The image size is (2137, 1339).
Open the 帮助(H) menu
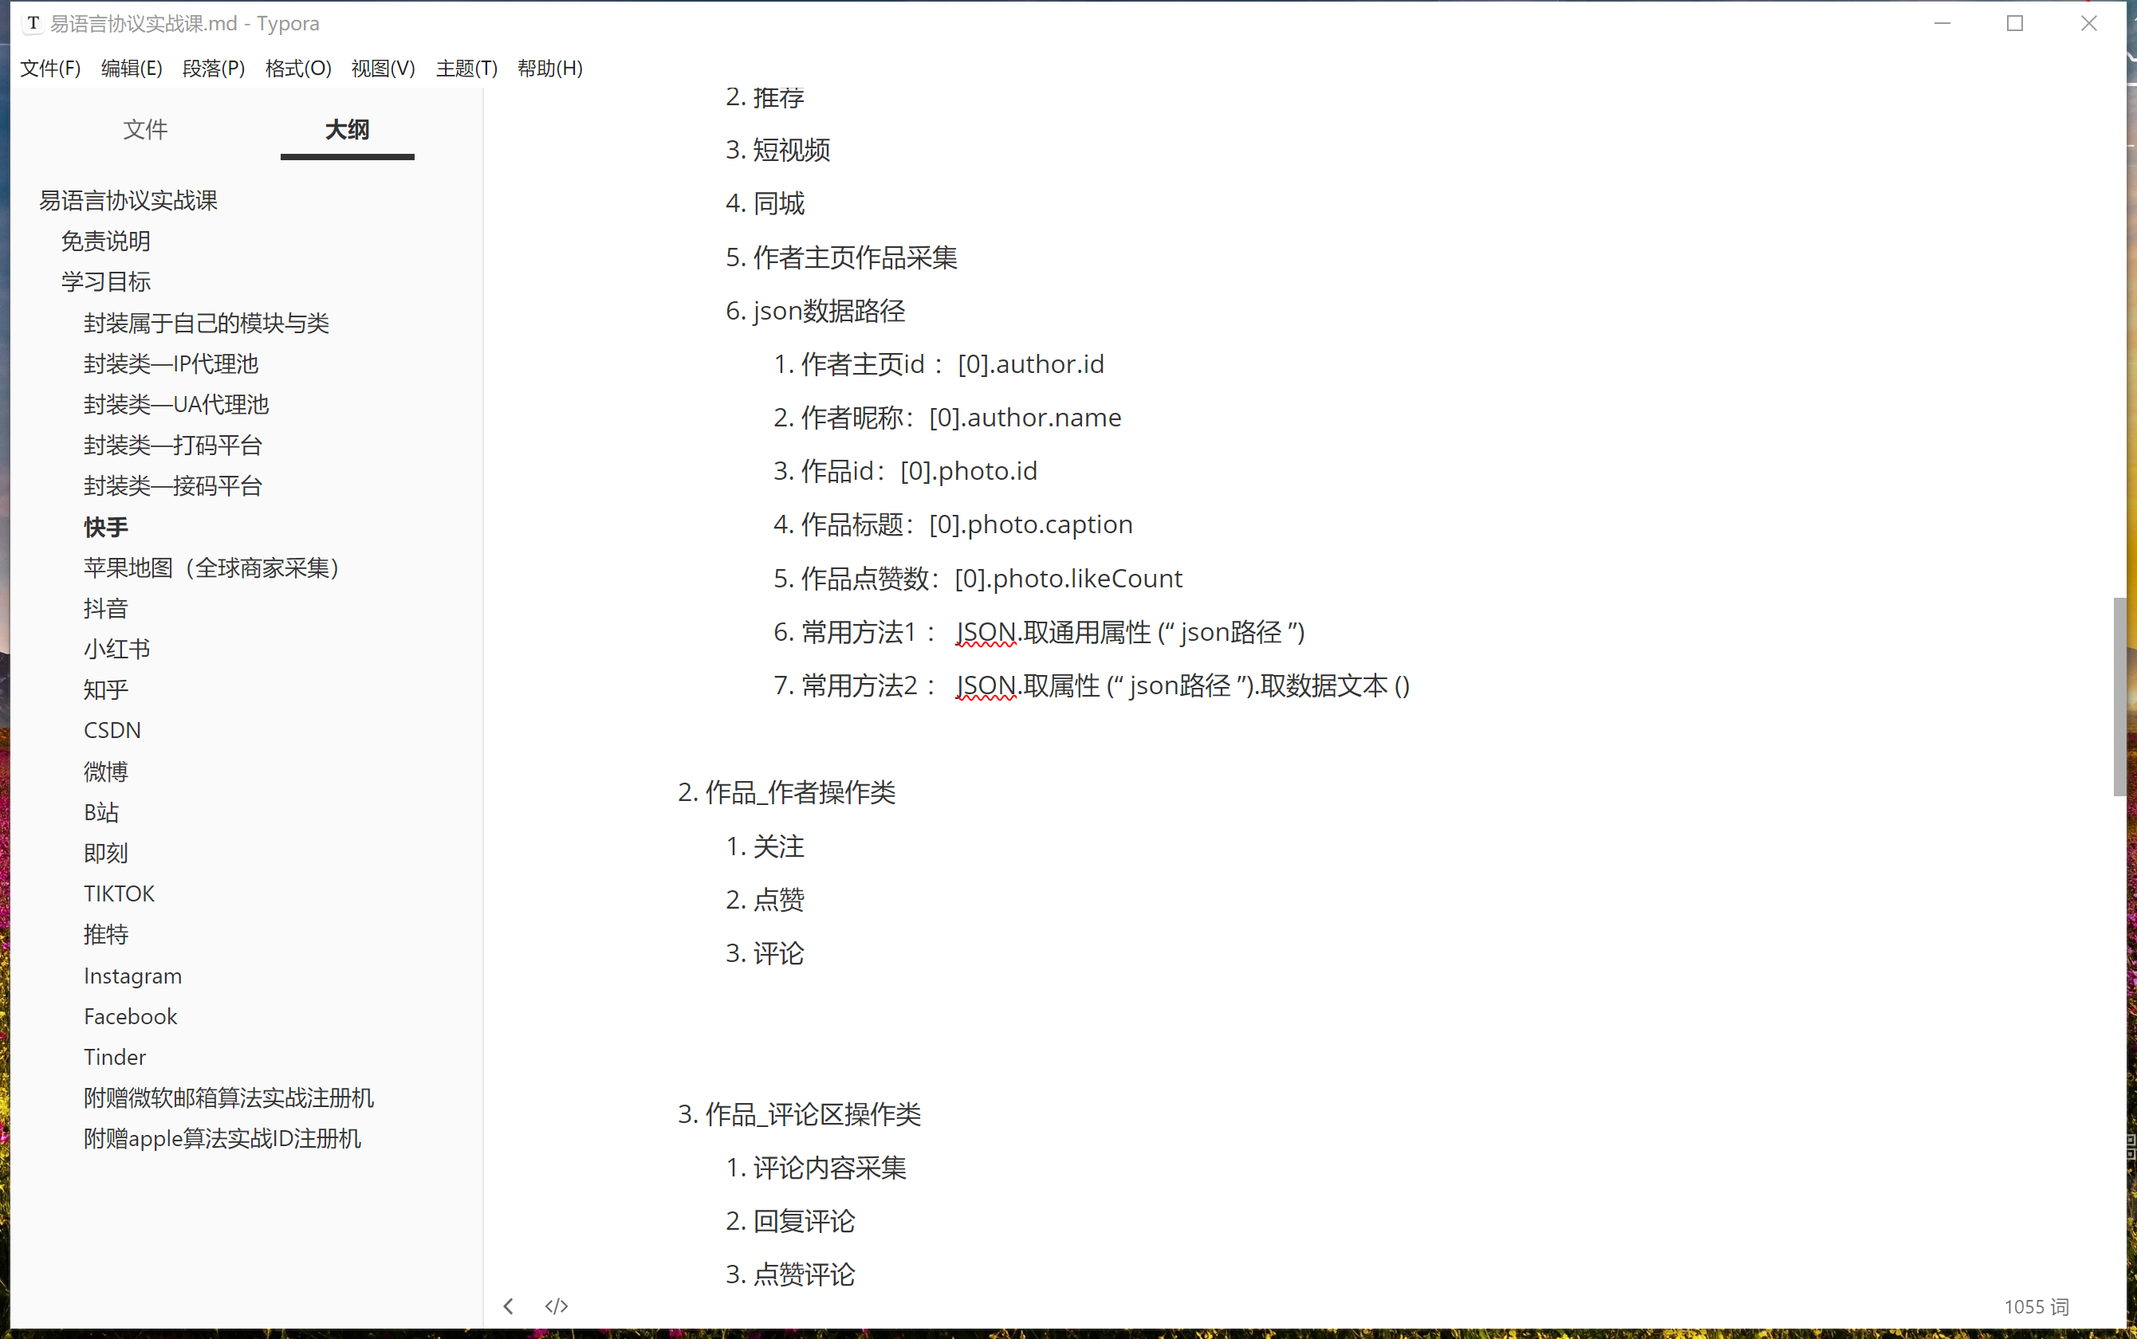(549, 69)
